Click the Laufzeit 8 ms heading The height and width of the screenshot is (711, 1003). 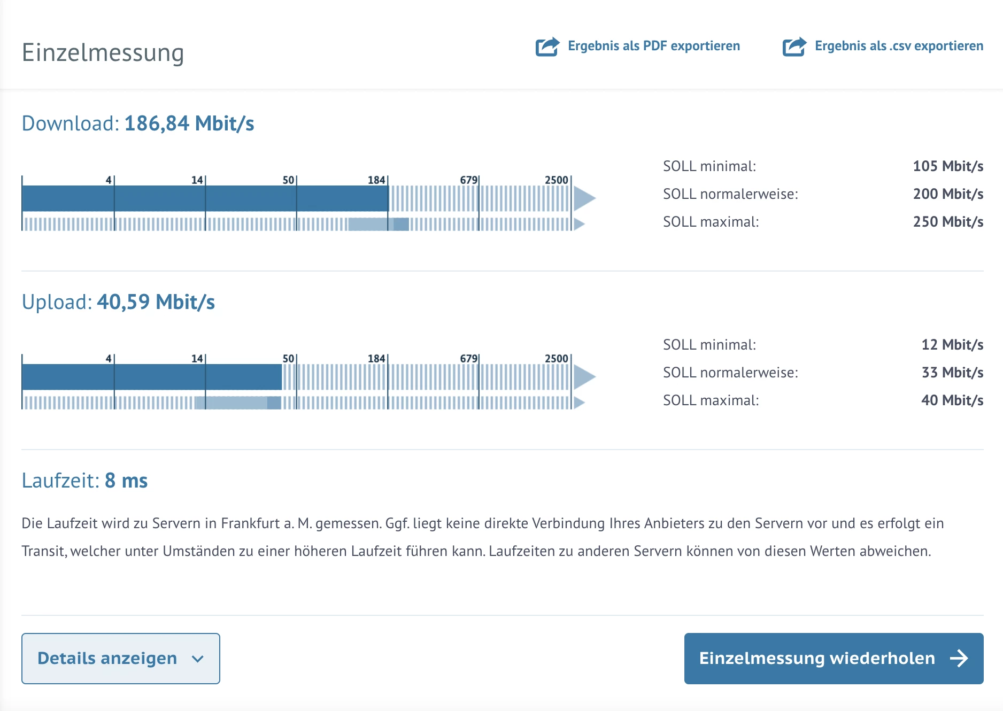click(x=84, y=481)
